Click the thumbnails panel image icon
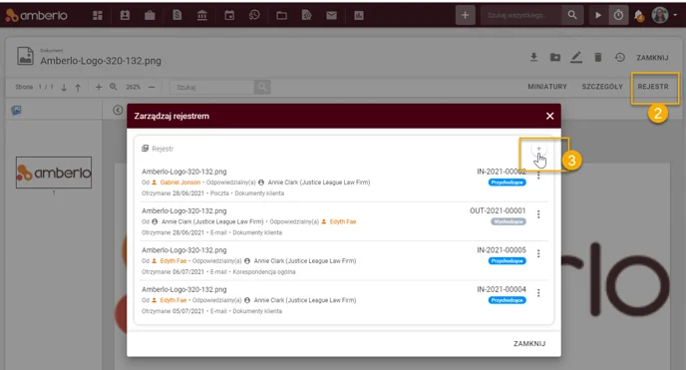The image size is (686, 370). pyautogui.click(x=17, y=111)
